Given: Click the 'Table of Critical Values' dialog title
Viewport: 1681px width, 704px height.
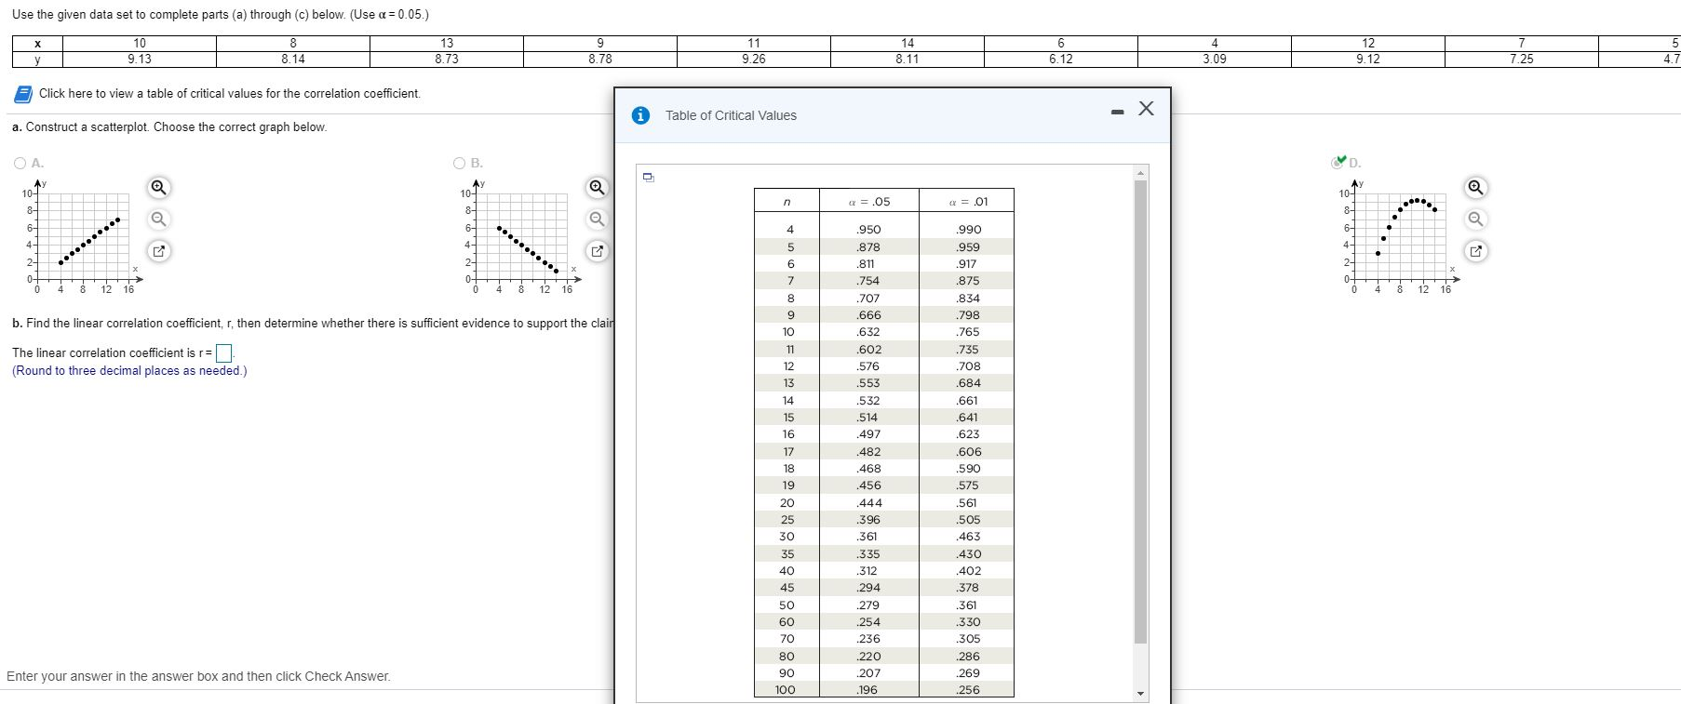Looking at the screenshot, I should point(731,115).
